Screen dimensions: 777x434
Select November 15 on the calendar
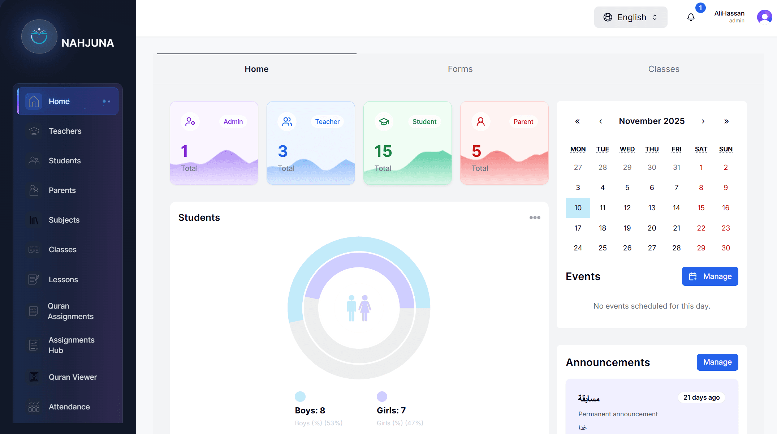[701, 208]
